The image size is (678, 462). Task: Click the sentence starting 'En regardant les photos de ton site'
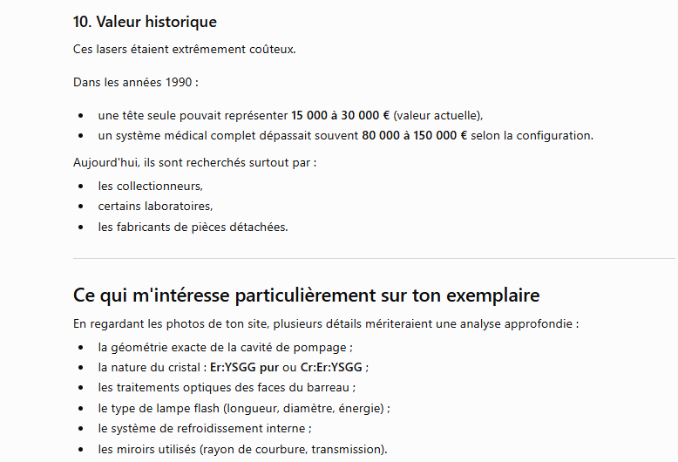(x=326, y=323)
